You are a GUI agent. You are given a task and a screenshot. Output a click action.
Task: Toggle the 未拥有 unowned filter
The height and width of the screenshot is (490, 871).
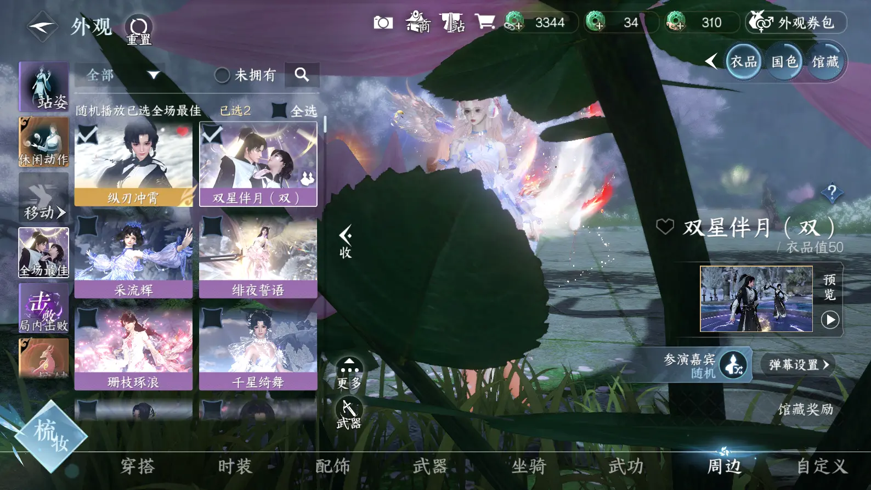[245, 75]
